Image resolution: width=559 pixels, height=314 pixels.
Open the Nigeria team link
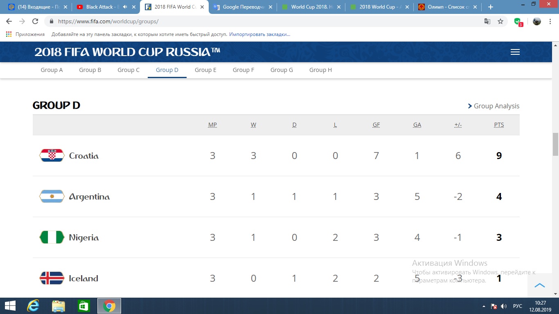pyautogui.click(x=84, y=238)
